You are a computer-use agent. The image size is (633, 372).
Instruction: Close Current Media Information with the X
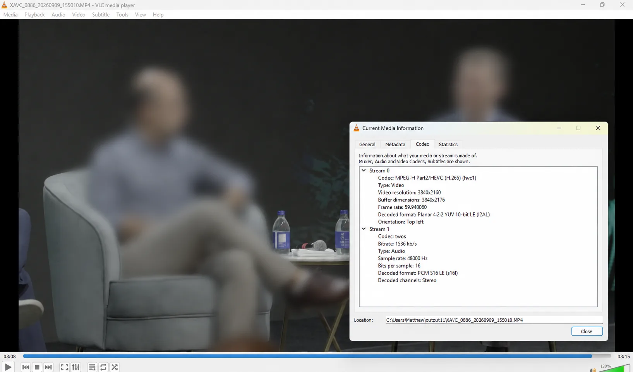(x=598, y=128)
